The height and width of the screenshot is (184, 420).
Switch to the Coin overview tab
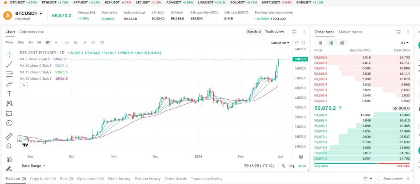point(31,32)
